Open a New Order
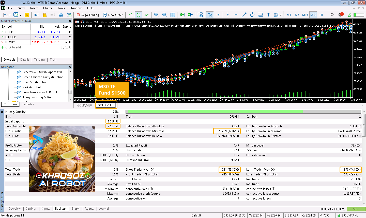Image resolution: width=366 pixels, height=218 pixels. [x=113, y=15]
